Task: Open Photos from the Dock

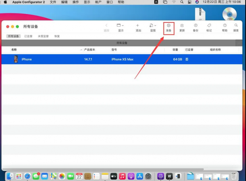Action: click(x=62, y=177)
